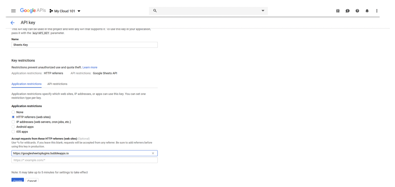Click the Google Sheets API summary value
This screenshot has width=395, height=187.
105,73
